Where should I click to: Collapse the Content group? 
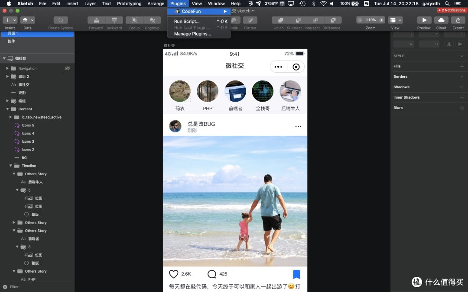coord(7,109)
